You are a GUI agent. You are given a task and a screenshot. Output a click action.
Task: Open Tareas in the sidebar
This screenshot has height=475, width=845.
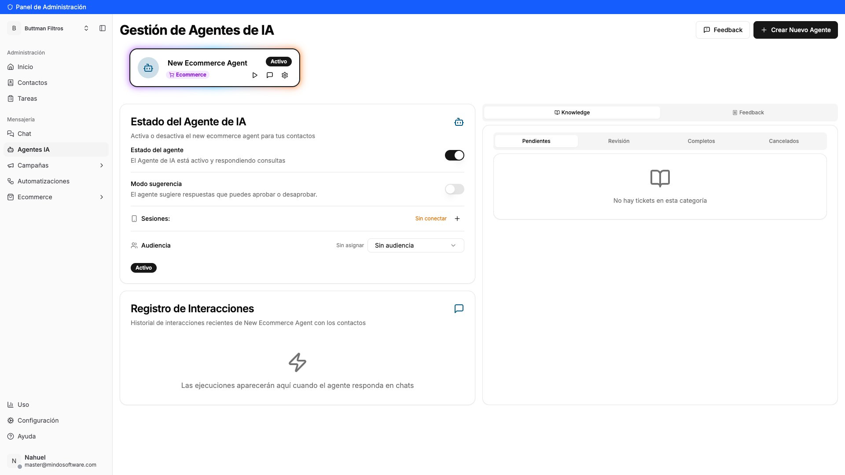pos(56,99)
